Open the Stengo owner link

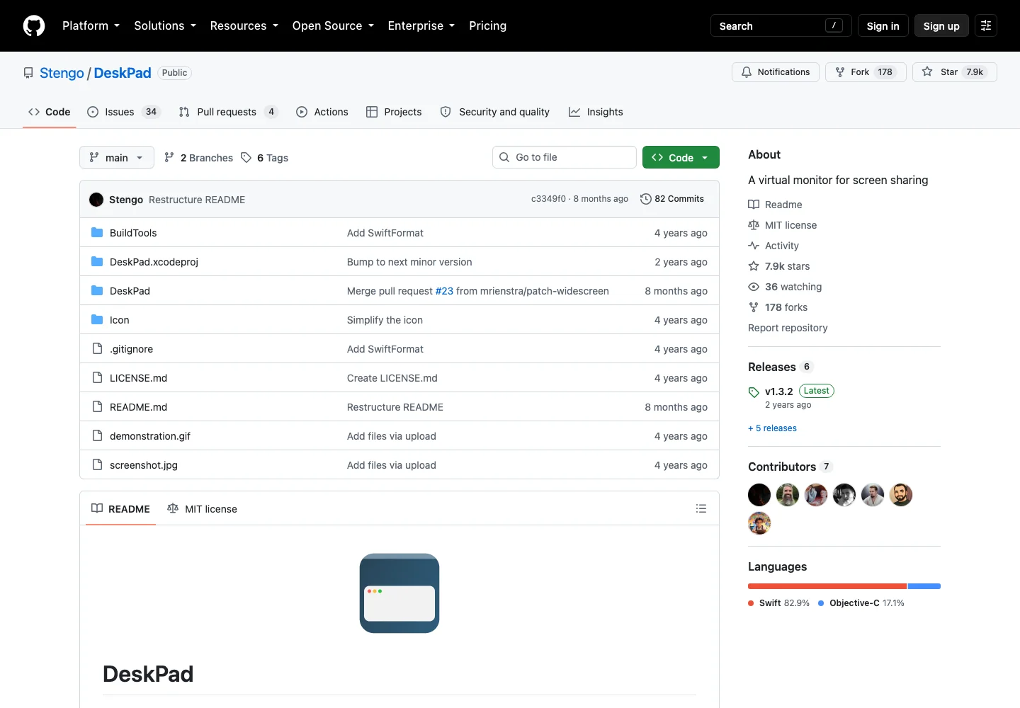pyautogui.click(x=62, y=73)
